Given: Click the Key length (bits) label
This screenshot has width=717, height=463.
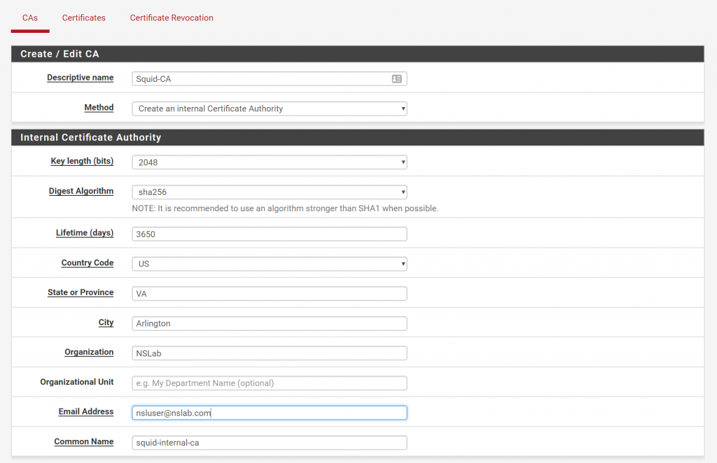Looking at the screenshot, I should click(x=82, y=161).
